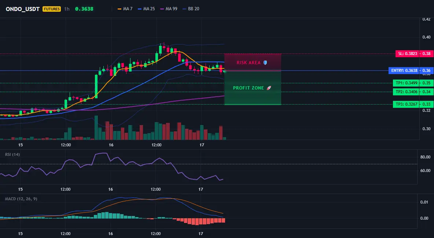Click the ONDO_USDT symbol title
The image size is (434, 238).
click(23, 9)
